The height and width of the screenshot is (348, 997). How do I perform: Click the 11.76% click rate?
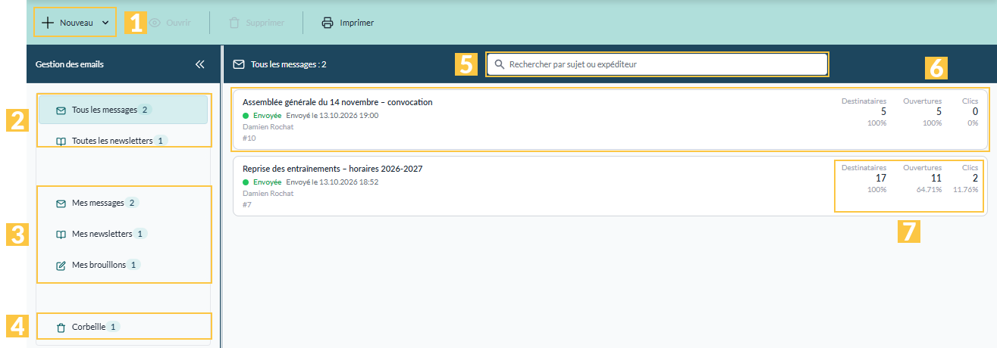point(965,189)
